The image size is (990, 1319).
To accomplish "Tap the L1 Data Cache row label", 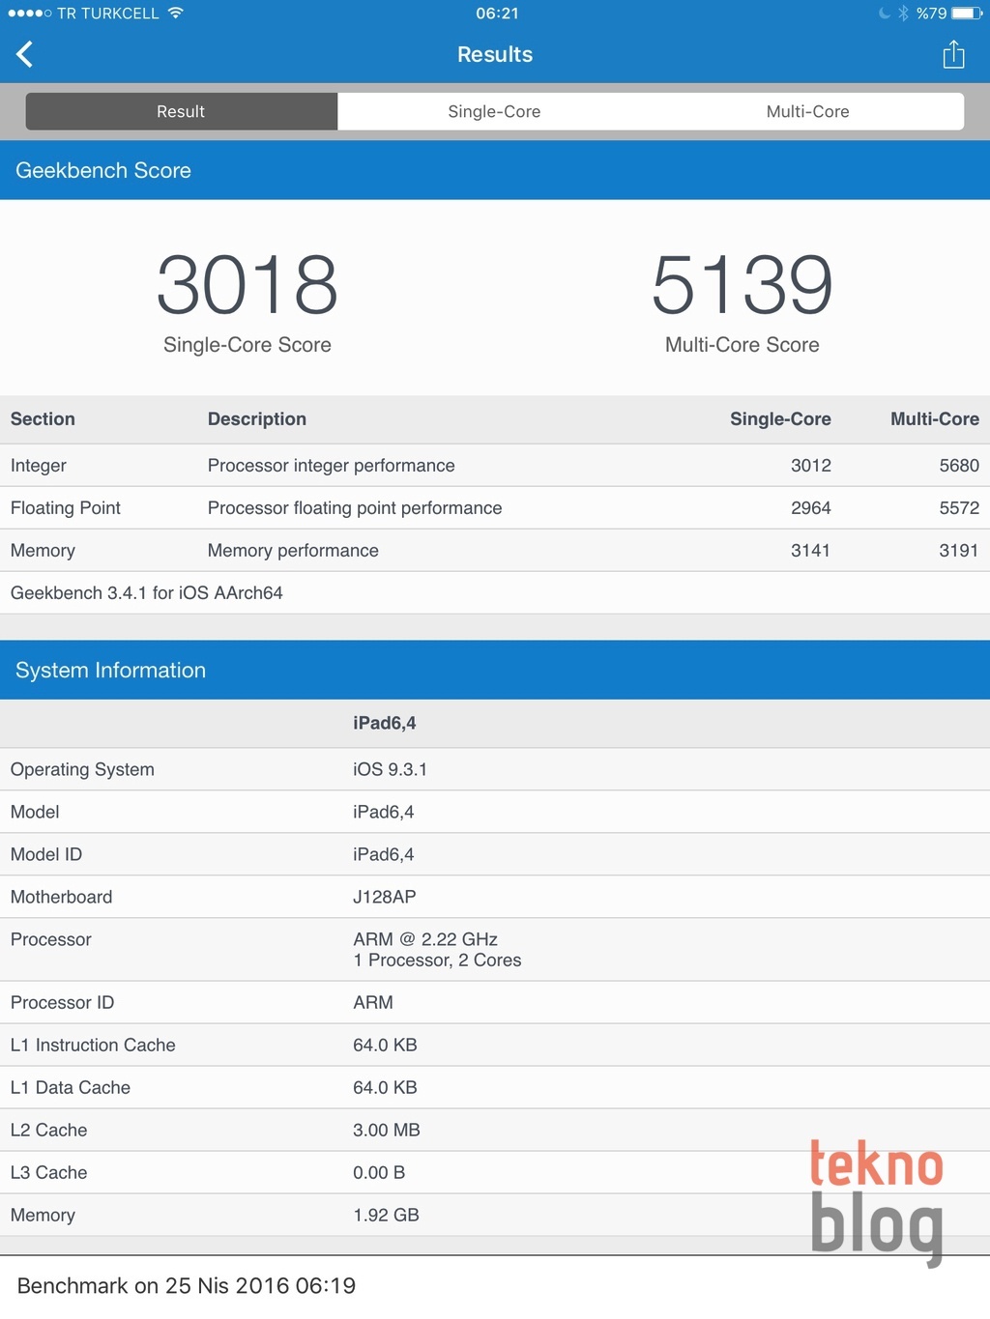I will pos(71,1088).
